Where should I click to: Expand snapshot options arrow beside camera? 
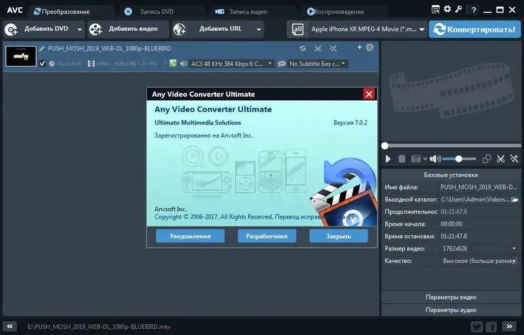pyautogui.click(x=425, y=159)
